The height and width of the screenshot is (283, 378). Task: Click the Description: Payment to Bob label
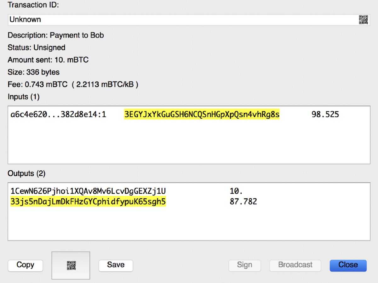(x=56, y=35)
